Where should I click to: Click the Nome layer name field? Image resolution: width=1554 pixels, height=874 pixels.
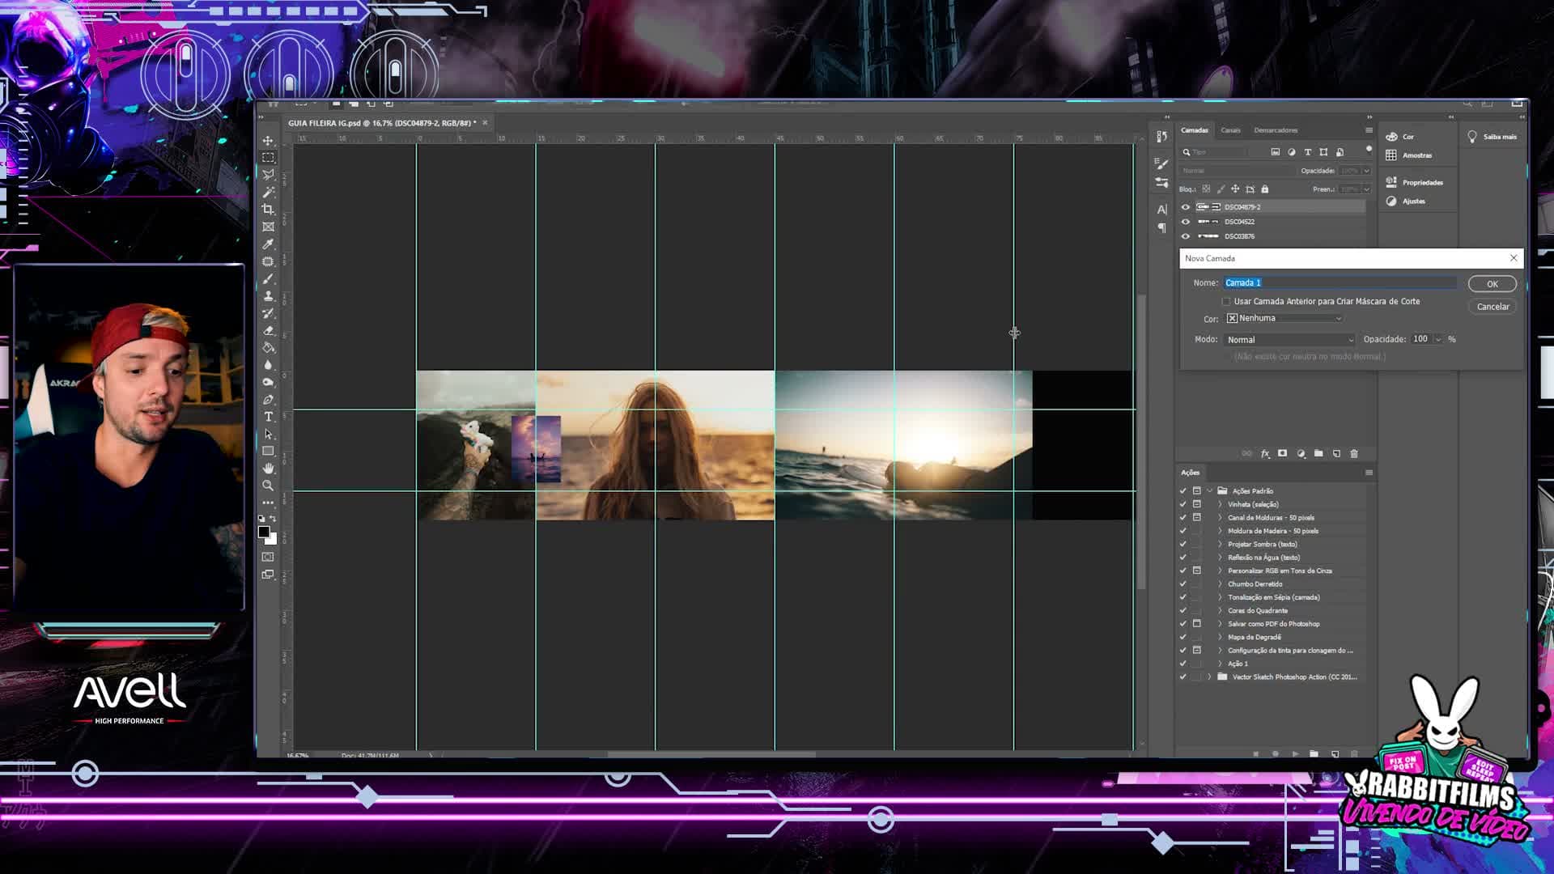point(1340,283)
